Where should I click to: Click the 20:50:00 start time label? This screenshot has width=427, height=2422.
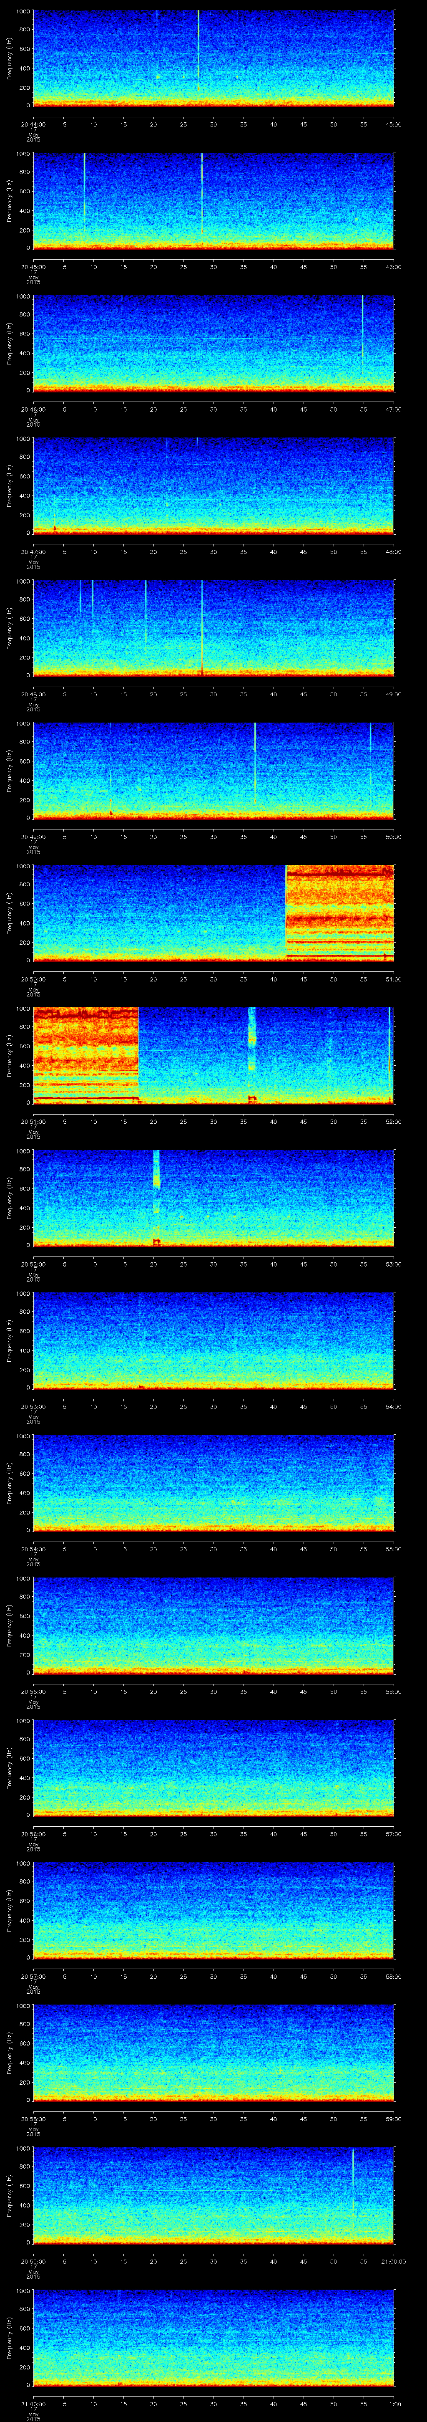coord(33,979)
